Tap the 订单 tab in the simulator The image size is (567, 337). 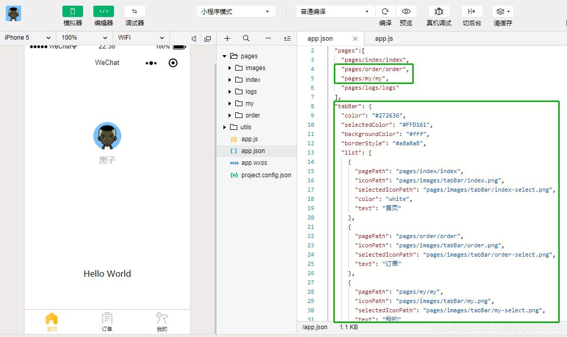[107, 322]
